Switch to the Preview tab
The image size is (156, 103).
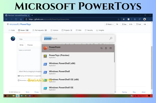(x=30, y=45)
